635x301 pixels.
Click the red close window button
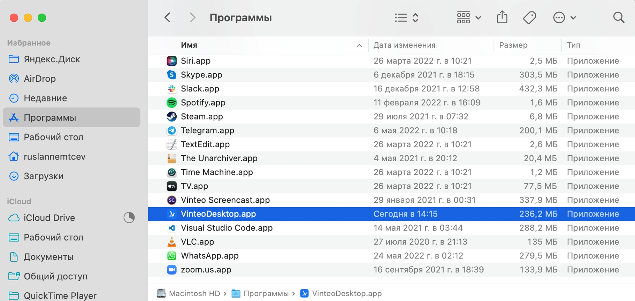tap(14, 18)
